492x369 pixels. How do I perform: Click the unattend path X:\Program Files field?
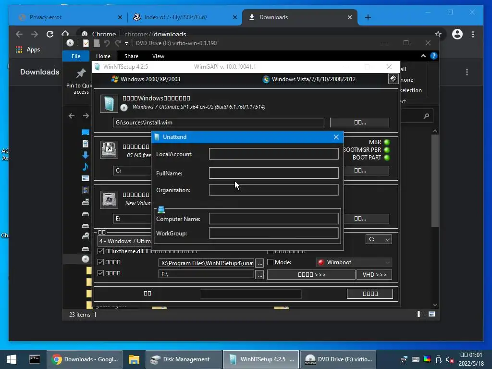207,263
